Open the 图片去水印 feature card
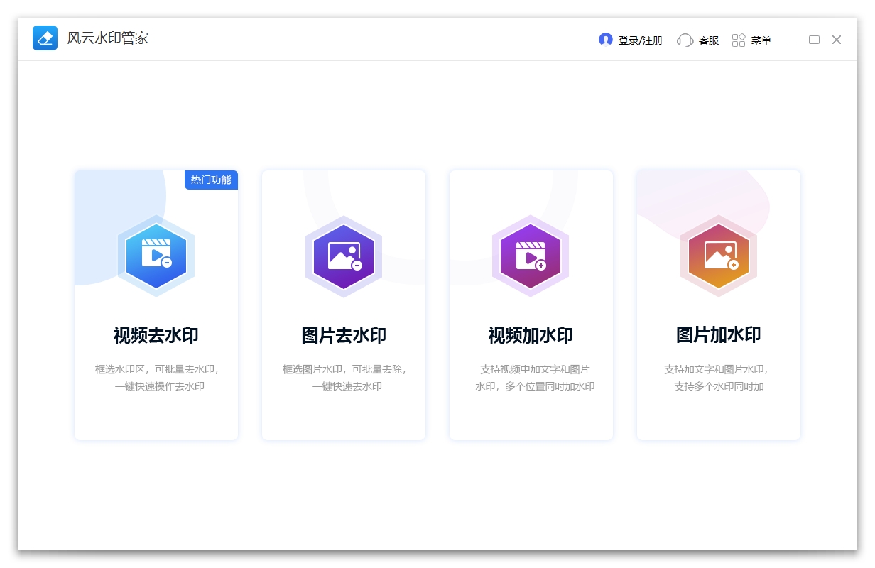Screen dimensions: 875x568 pos(344,305)
